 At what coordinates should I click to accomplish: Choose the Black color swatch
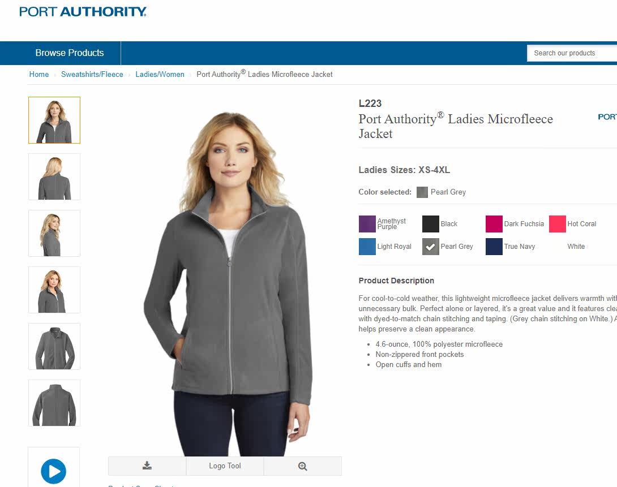tap(430, 224)
